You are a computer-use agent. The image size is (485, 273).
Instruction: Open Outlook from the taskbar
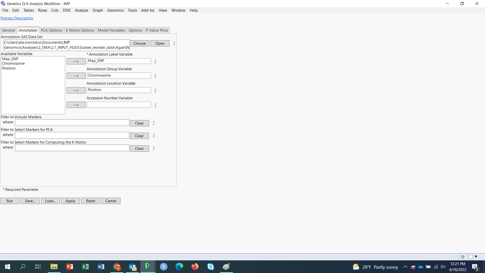132,267
